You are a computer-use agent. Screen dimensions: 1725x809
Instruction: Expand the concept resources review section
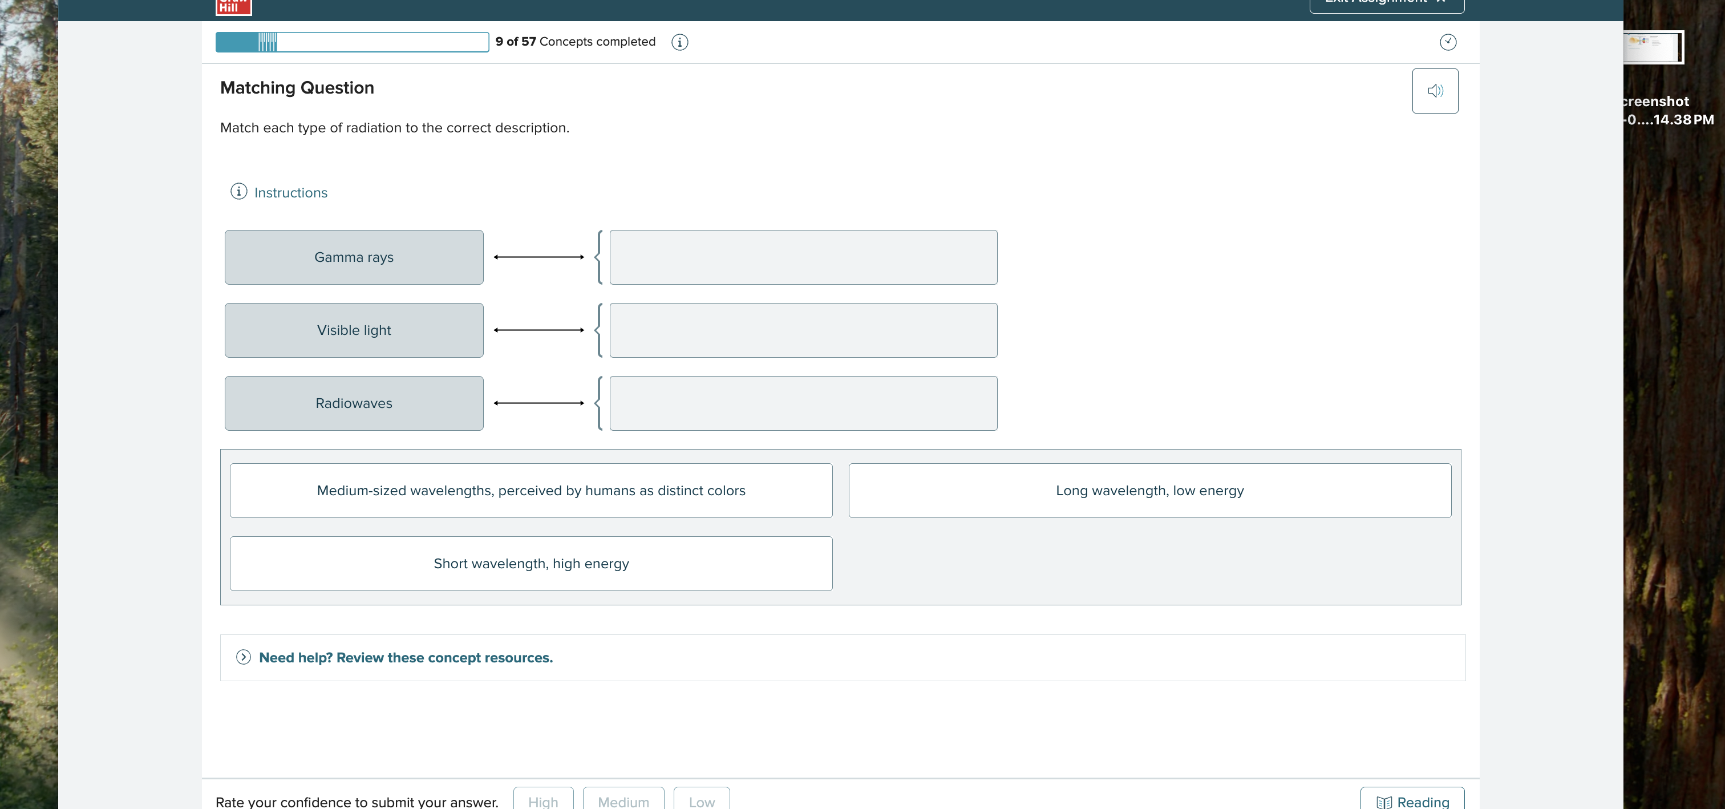(x=406, y=658)
